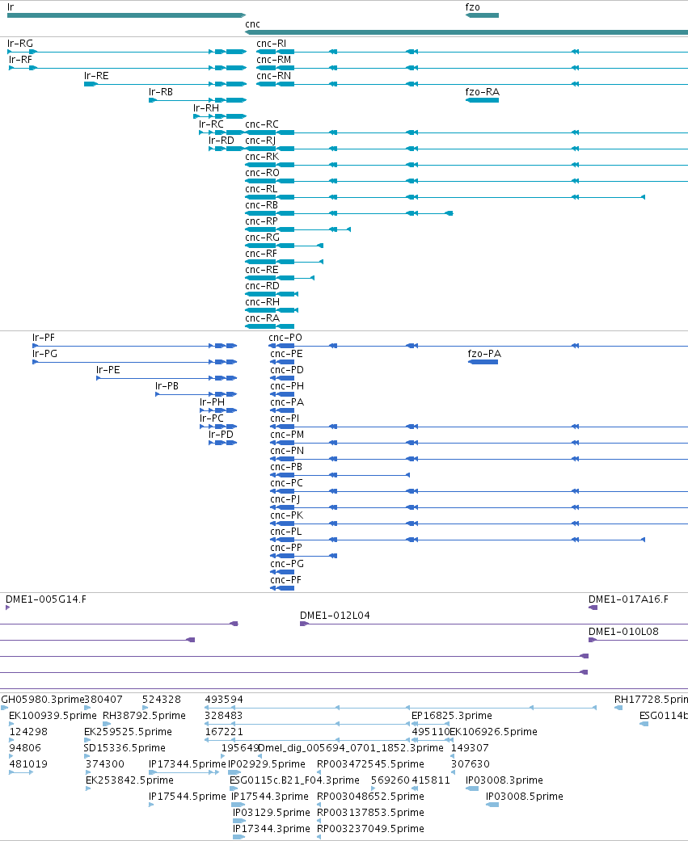Image resolution: width=688 pixels, height=841 pixels.
Task: Click the 493594 feature label
Action: (x=224, y=700)
